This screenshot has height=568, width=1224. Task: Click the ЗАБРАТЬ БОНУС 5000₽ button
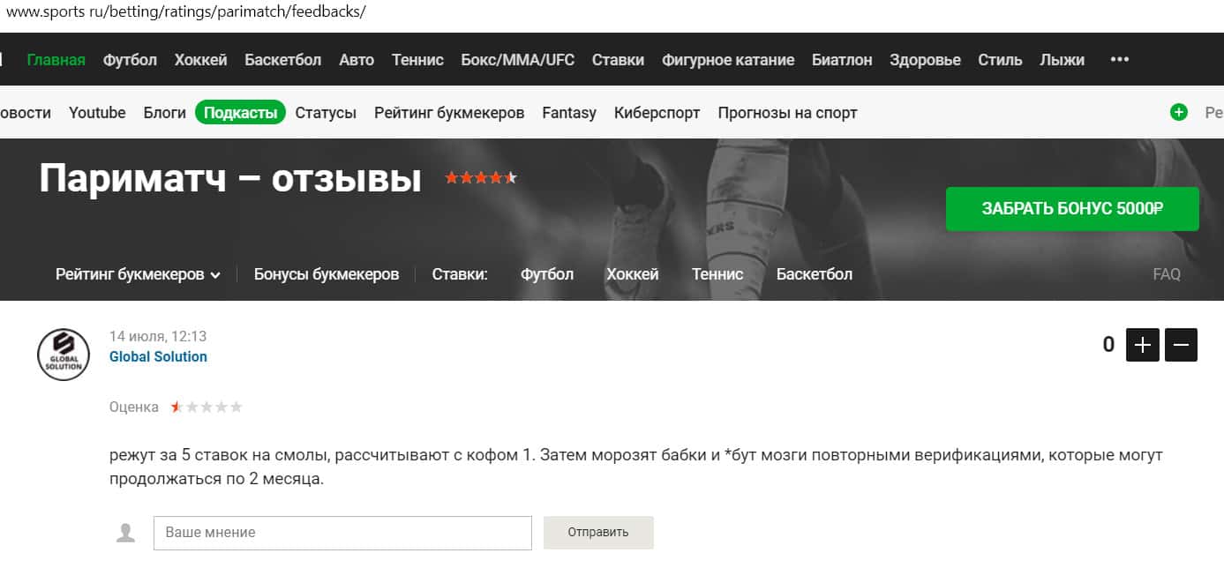(1072, 209)
